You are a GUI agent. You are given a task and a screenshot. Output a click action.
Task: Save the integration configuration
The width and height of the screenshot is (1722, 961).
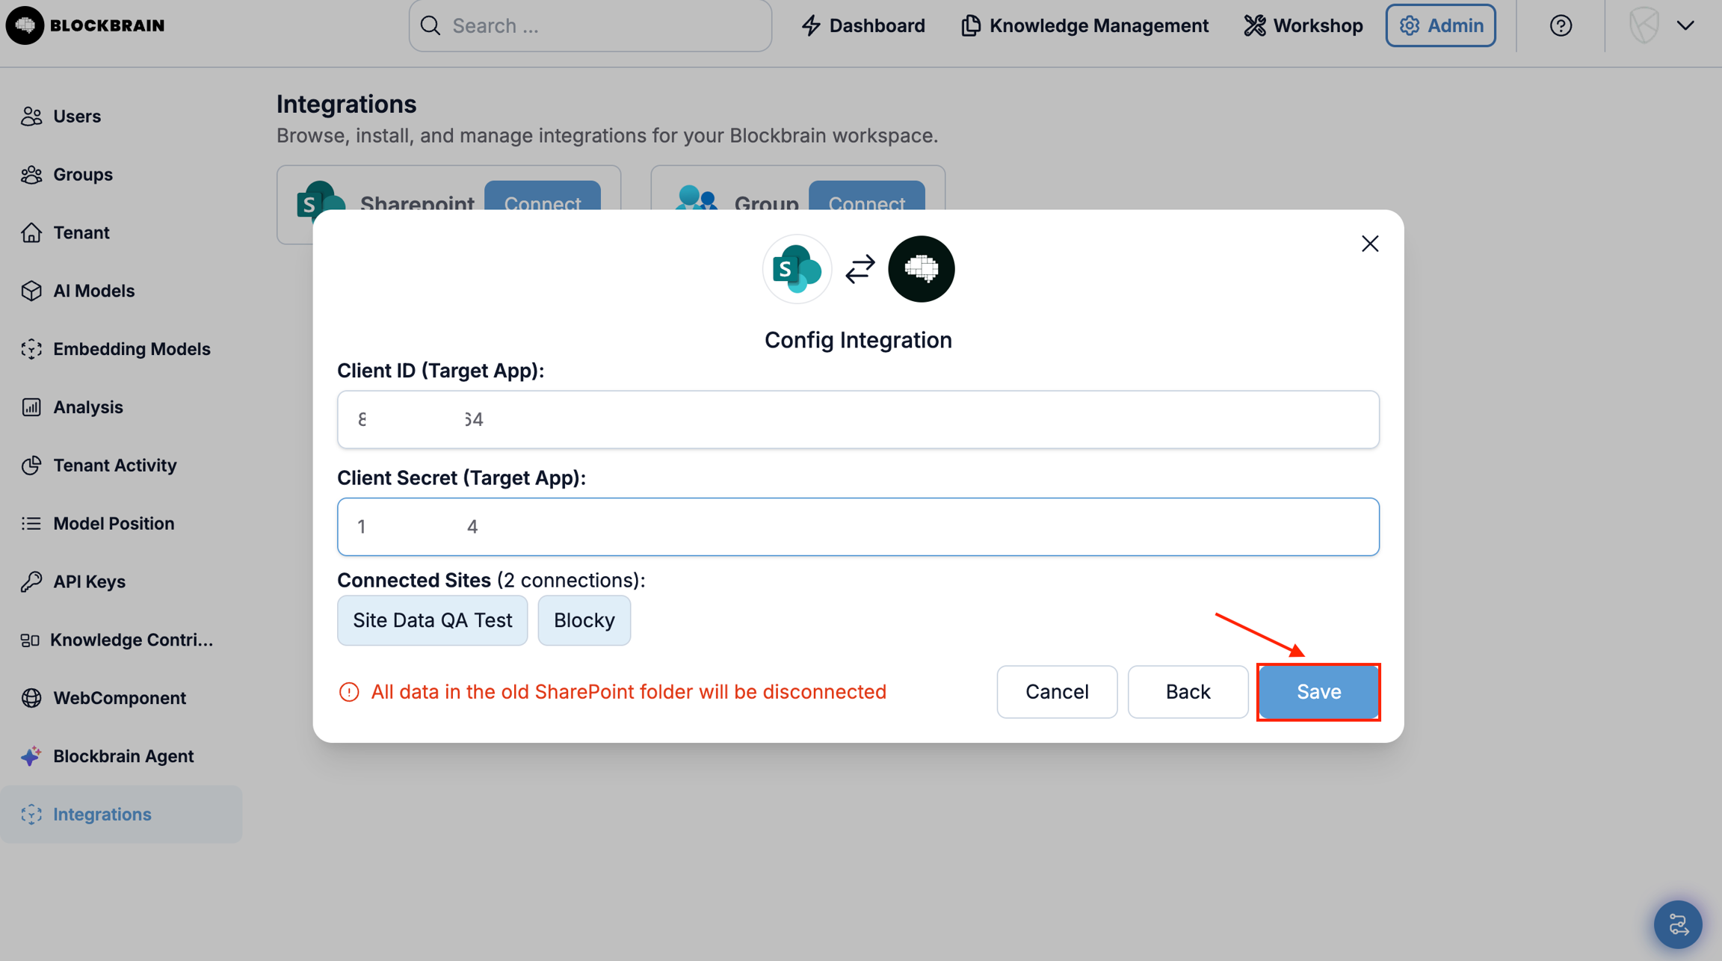click(x=1318, y=692)
